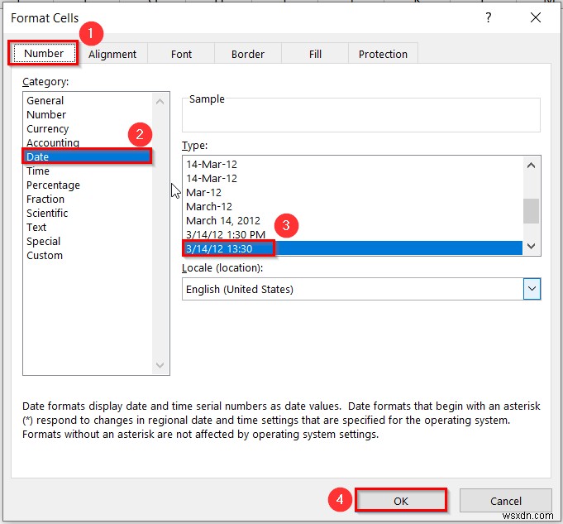
Task: Pick the Percentage category
Action: [x=88, y=185]
